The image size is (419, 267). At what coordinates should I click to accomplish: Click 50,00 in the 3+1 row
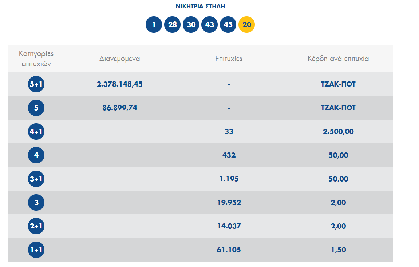(x=338, y=179)
